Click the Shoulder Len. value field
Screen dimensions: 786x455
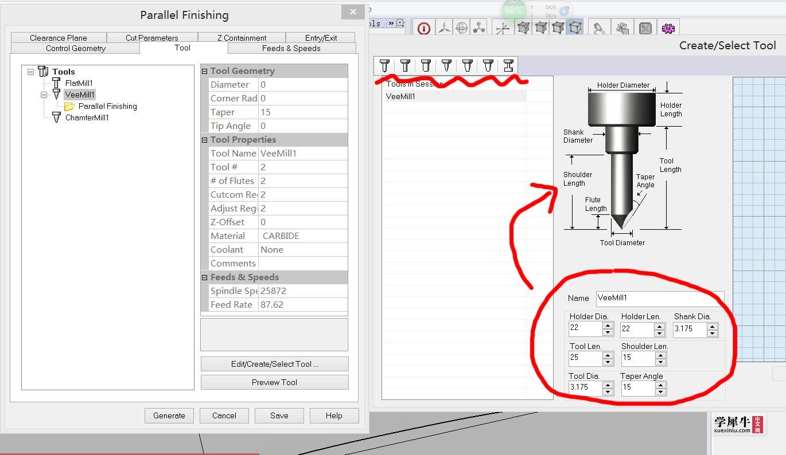pos(637,358)
